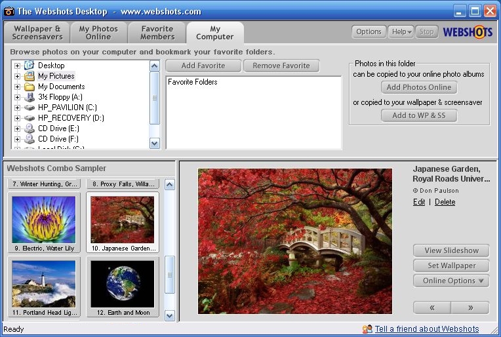501x337 pixels.
Task: Select Earth and Moon thumbnail
Action: coord(123,287)
